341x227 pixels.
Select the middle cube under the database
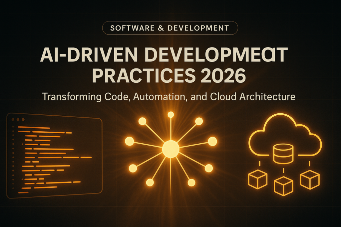[x=283, y=186]
